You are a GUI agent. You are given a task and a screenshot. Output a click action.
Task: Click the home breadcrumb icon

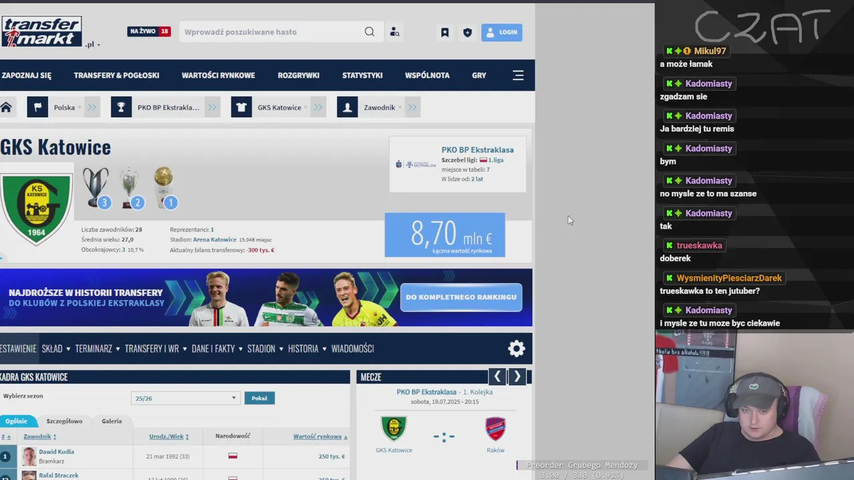click(6, 107)
